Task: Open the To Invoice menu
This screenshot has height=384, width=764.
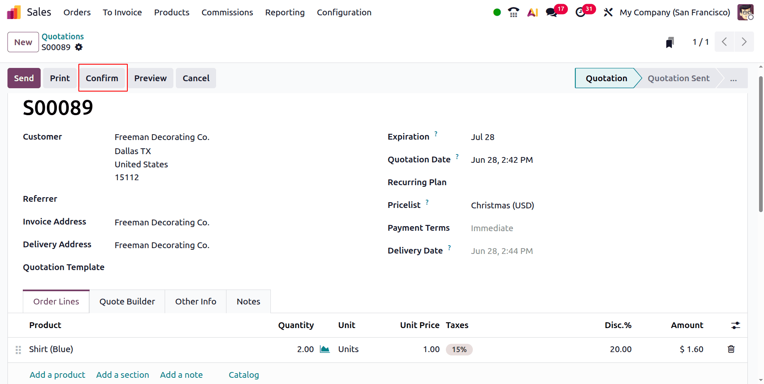Action: (122, 12)
